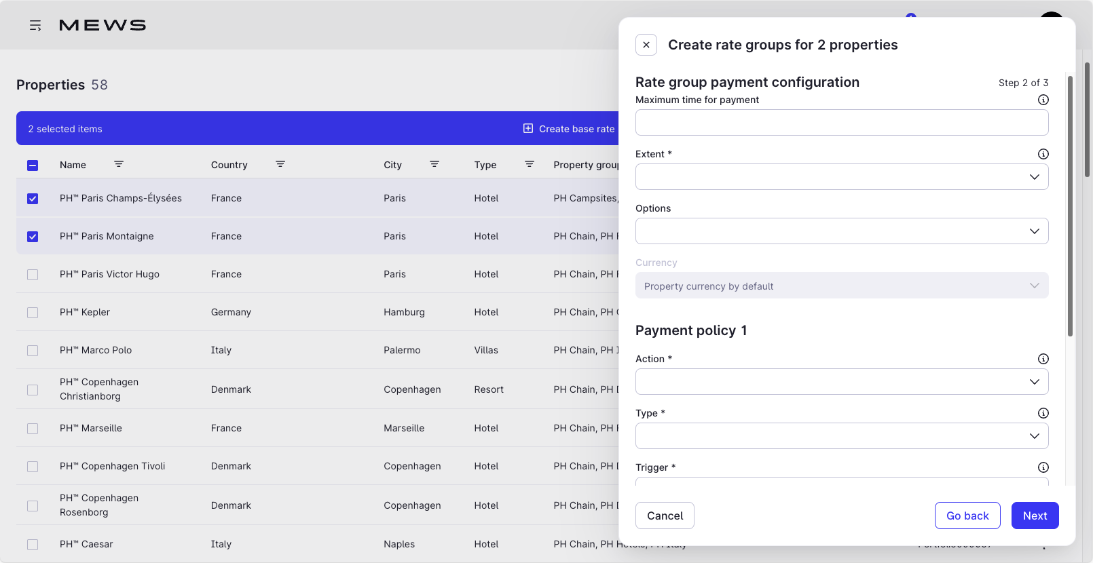Uncheck PH Paris Champs-Élysées row
Viewport: 1093px width, 563px height.
pyautogui.click(x=33, y=198)
